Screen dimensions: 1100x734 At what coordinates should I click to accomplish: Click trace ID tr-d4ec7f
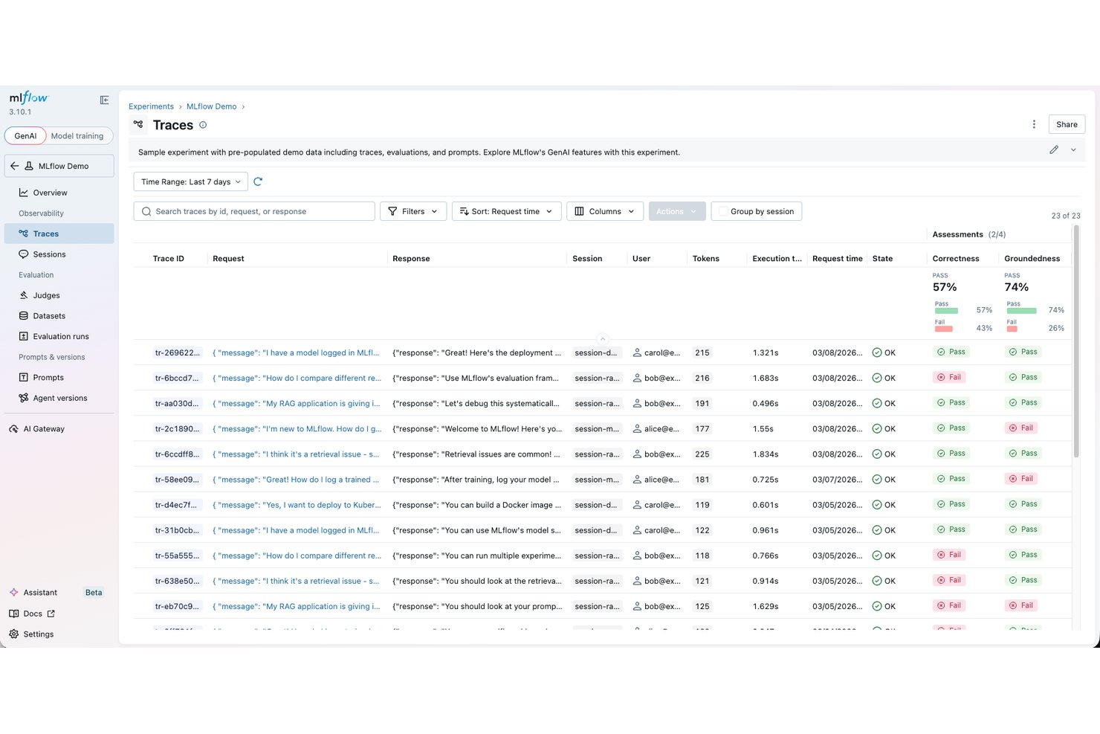(x=175, y=505)
